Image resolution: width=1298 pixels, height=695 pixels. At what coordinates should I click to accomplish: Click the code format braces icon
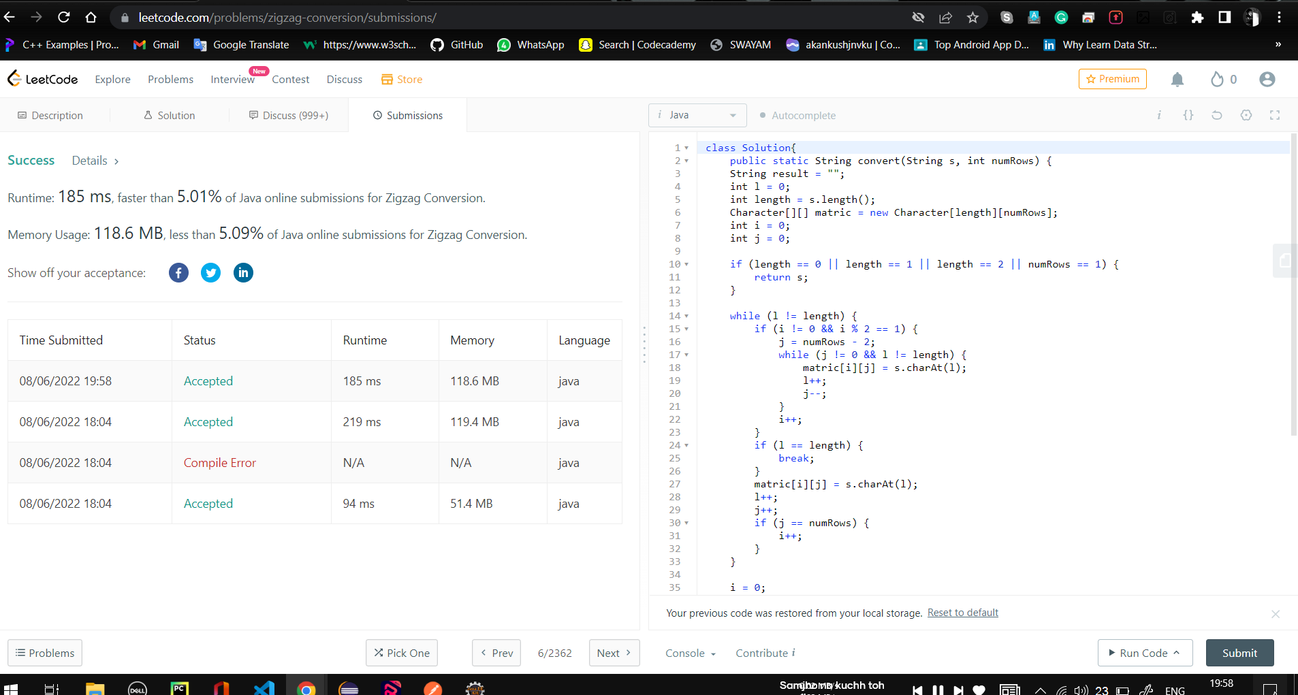pyautogui.click(x=1188, y=115)
